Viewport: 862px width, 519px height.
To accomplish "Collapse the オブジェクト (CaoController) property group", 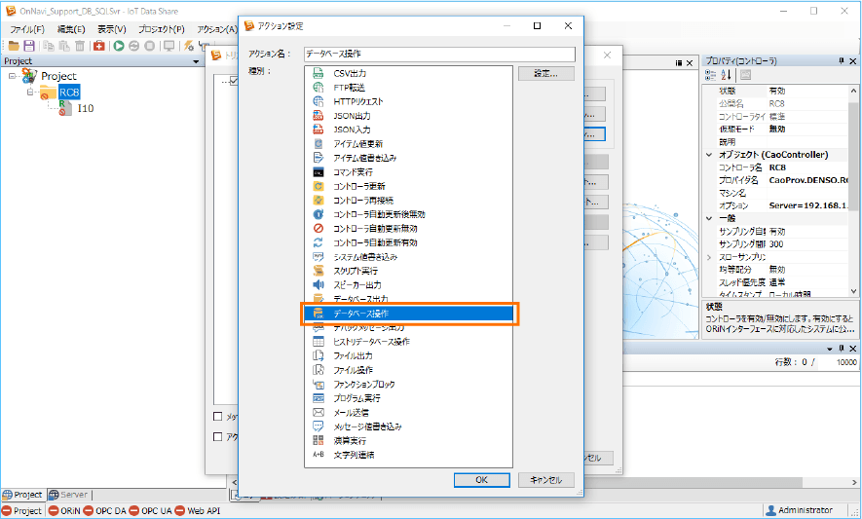I will point(709,154).
